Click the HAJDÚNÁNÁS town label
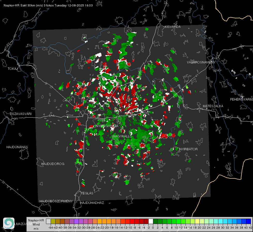Screen dimensions: 253x232 tap(17, 147)
